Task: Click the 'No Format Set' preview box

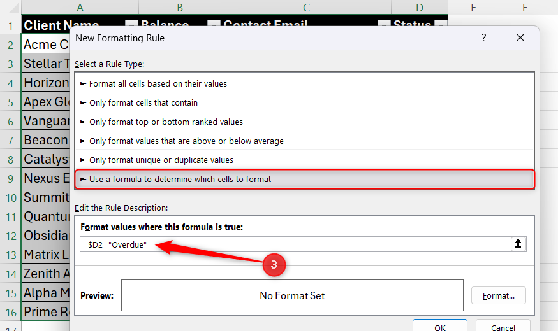Action: click(292, 295)
